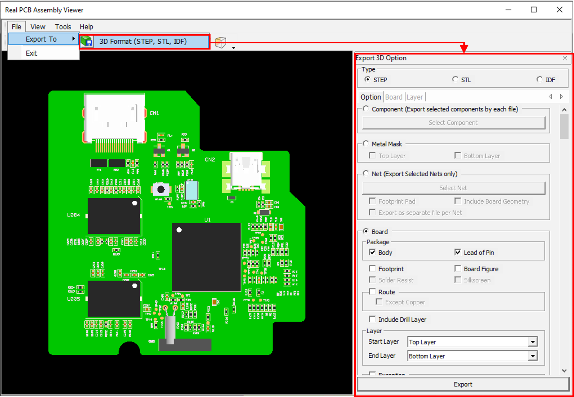Click the 3D box view toolbar icon

click(220, 42)
